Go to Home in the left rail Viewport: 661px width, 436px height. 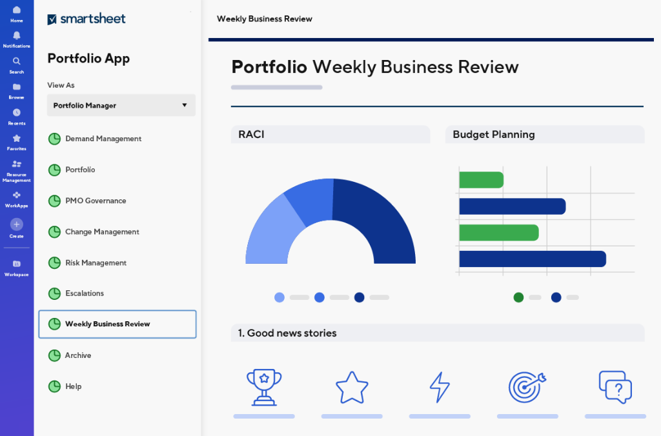click(16, 14)
